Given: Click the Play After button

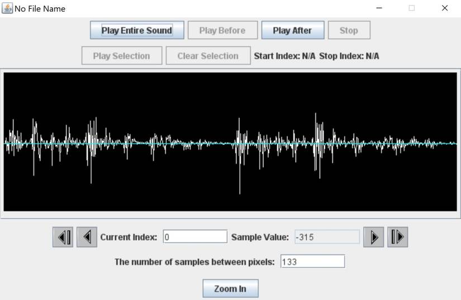Looking at the screenshot, I should (293, 30).
